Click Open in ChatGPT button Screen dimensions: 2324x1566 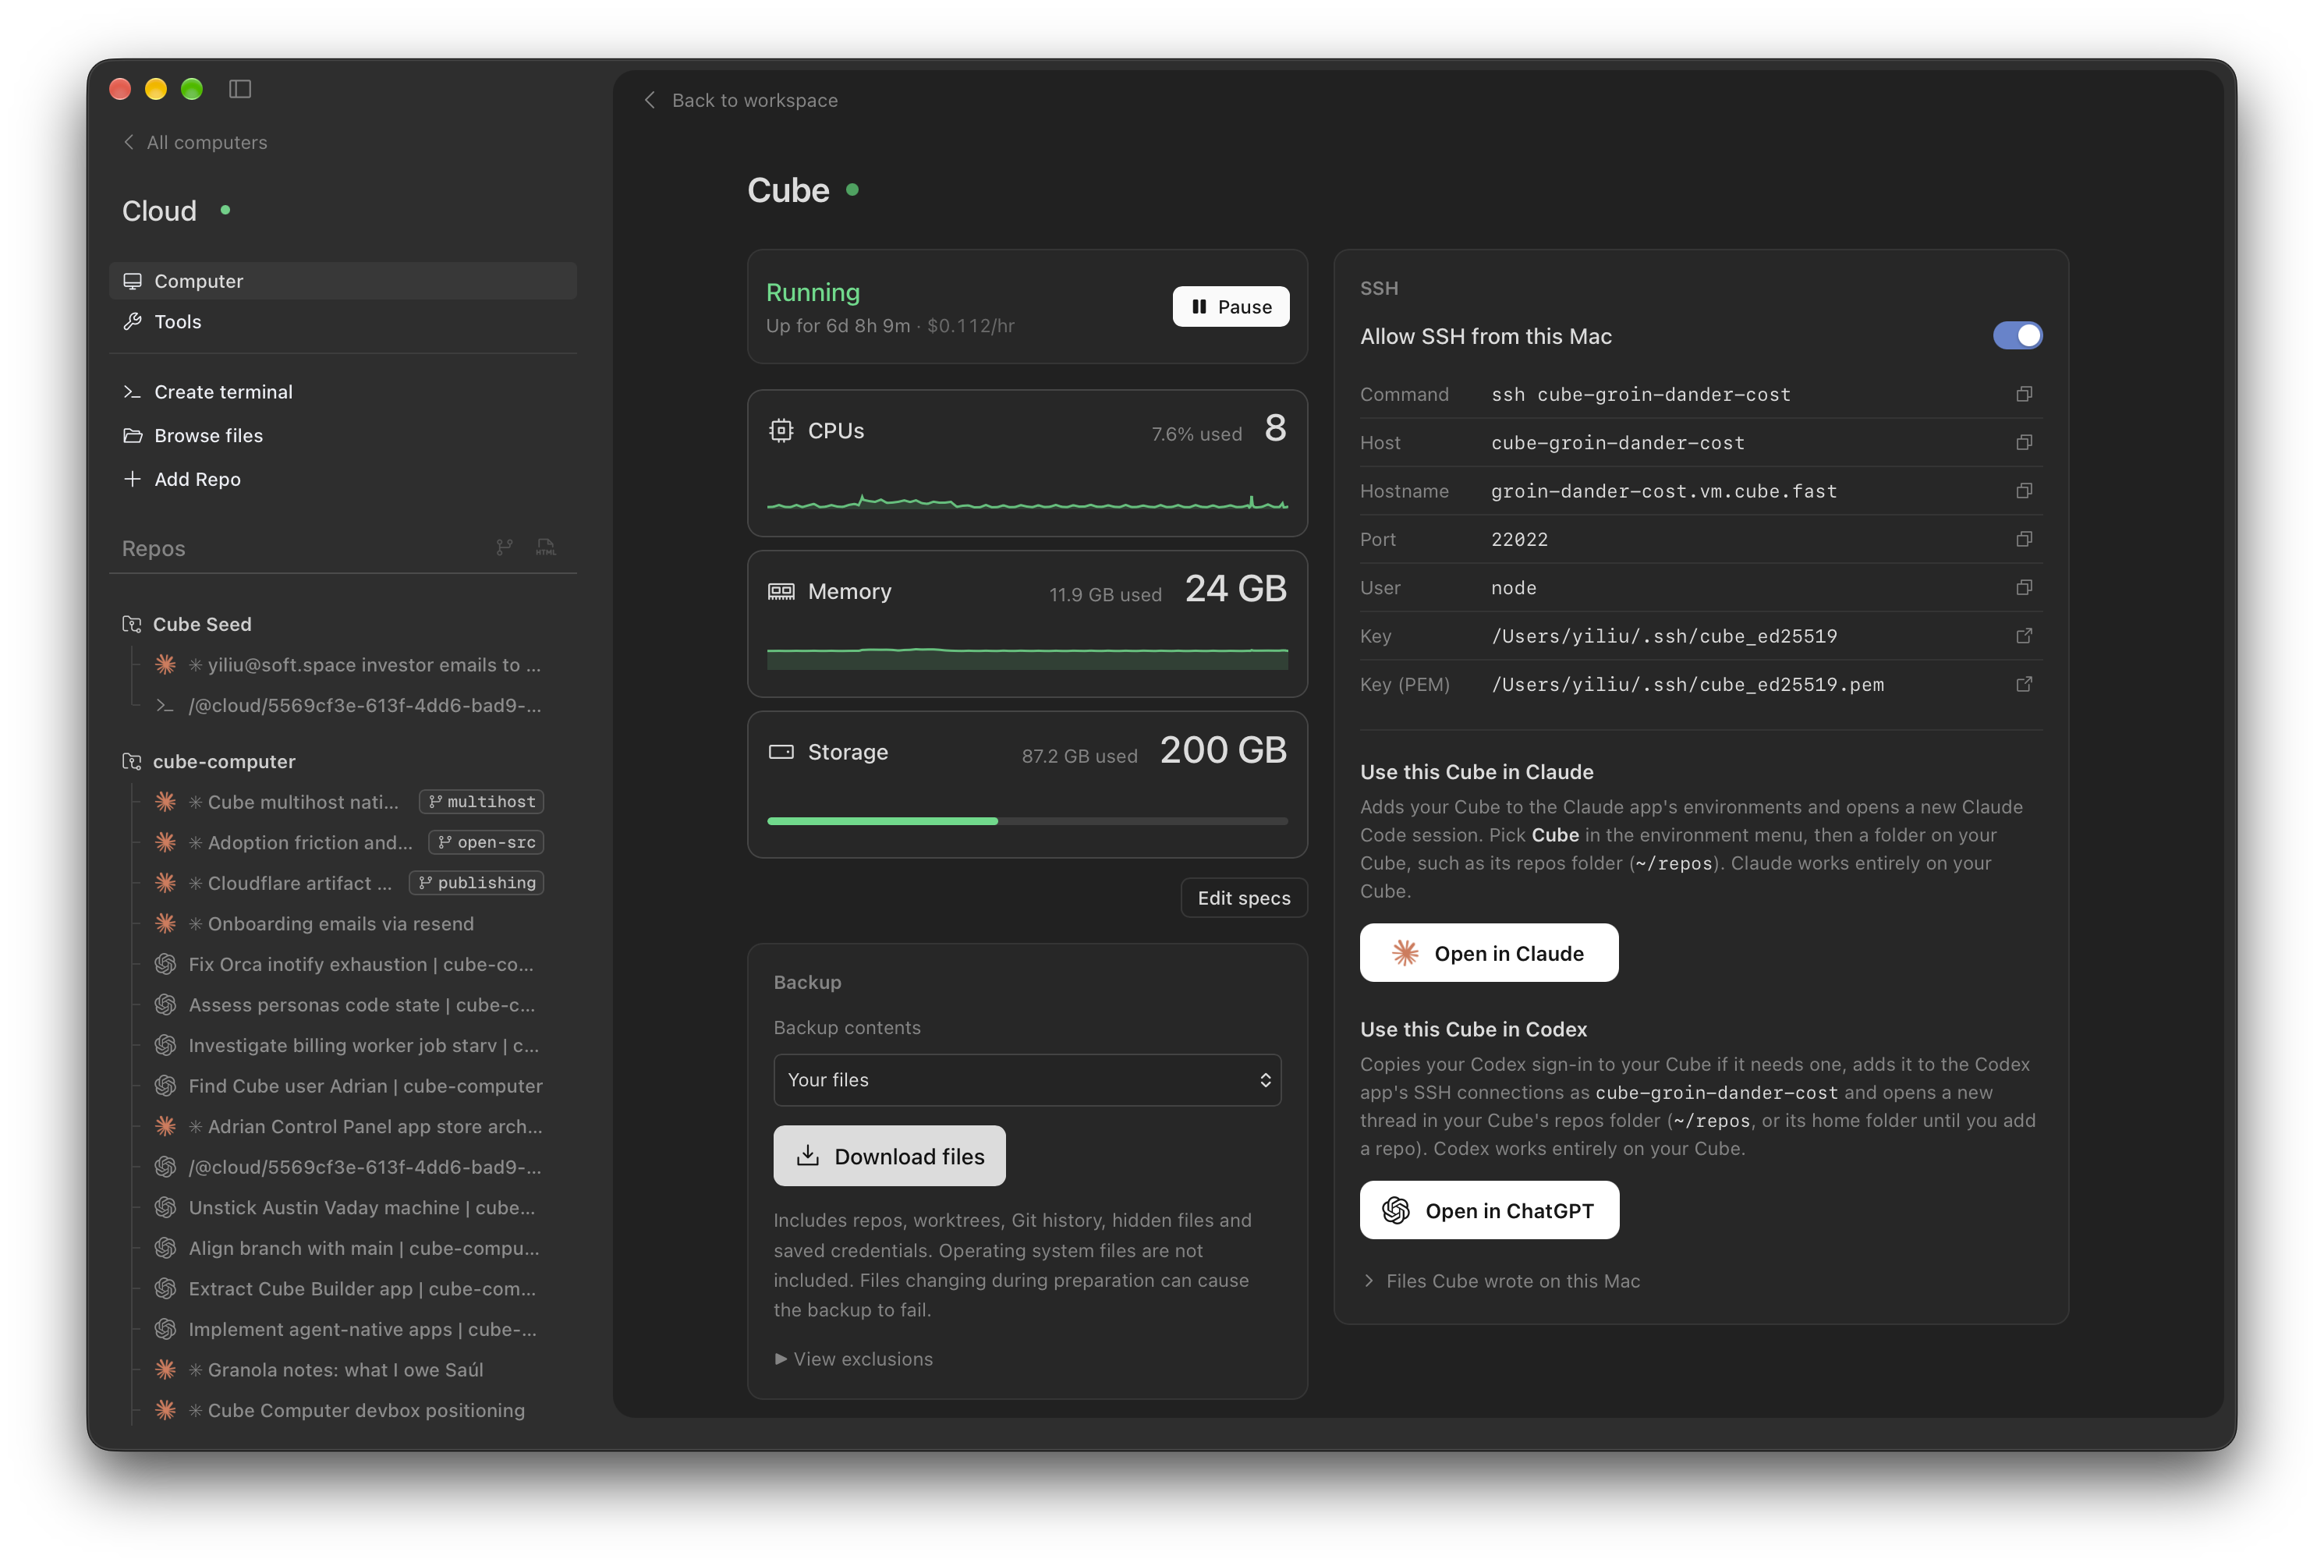tap(1489, 1210)
